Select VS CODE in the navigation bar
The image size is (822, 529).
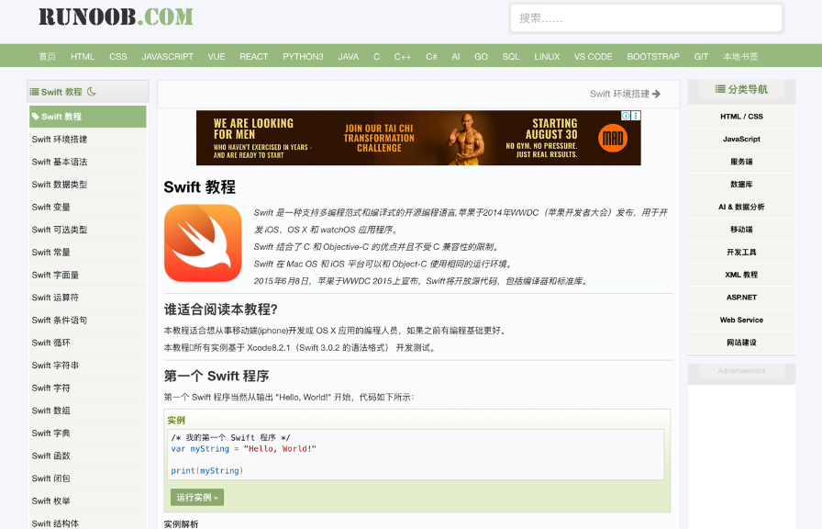pyautogui.click(x=593, y=57)
